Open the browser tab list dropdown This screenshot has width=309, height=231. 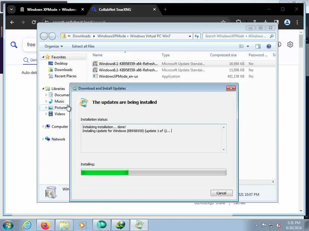coord(11,9)
